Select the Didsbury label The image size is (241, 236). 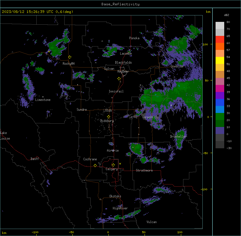107,121
